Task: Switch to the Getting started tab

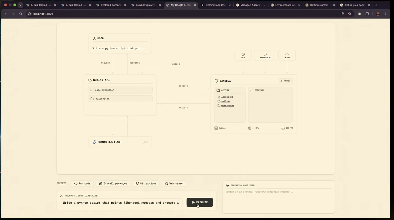Action: point(320,5)
